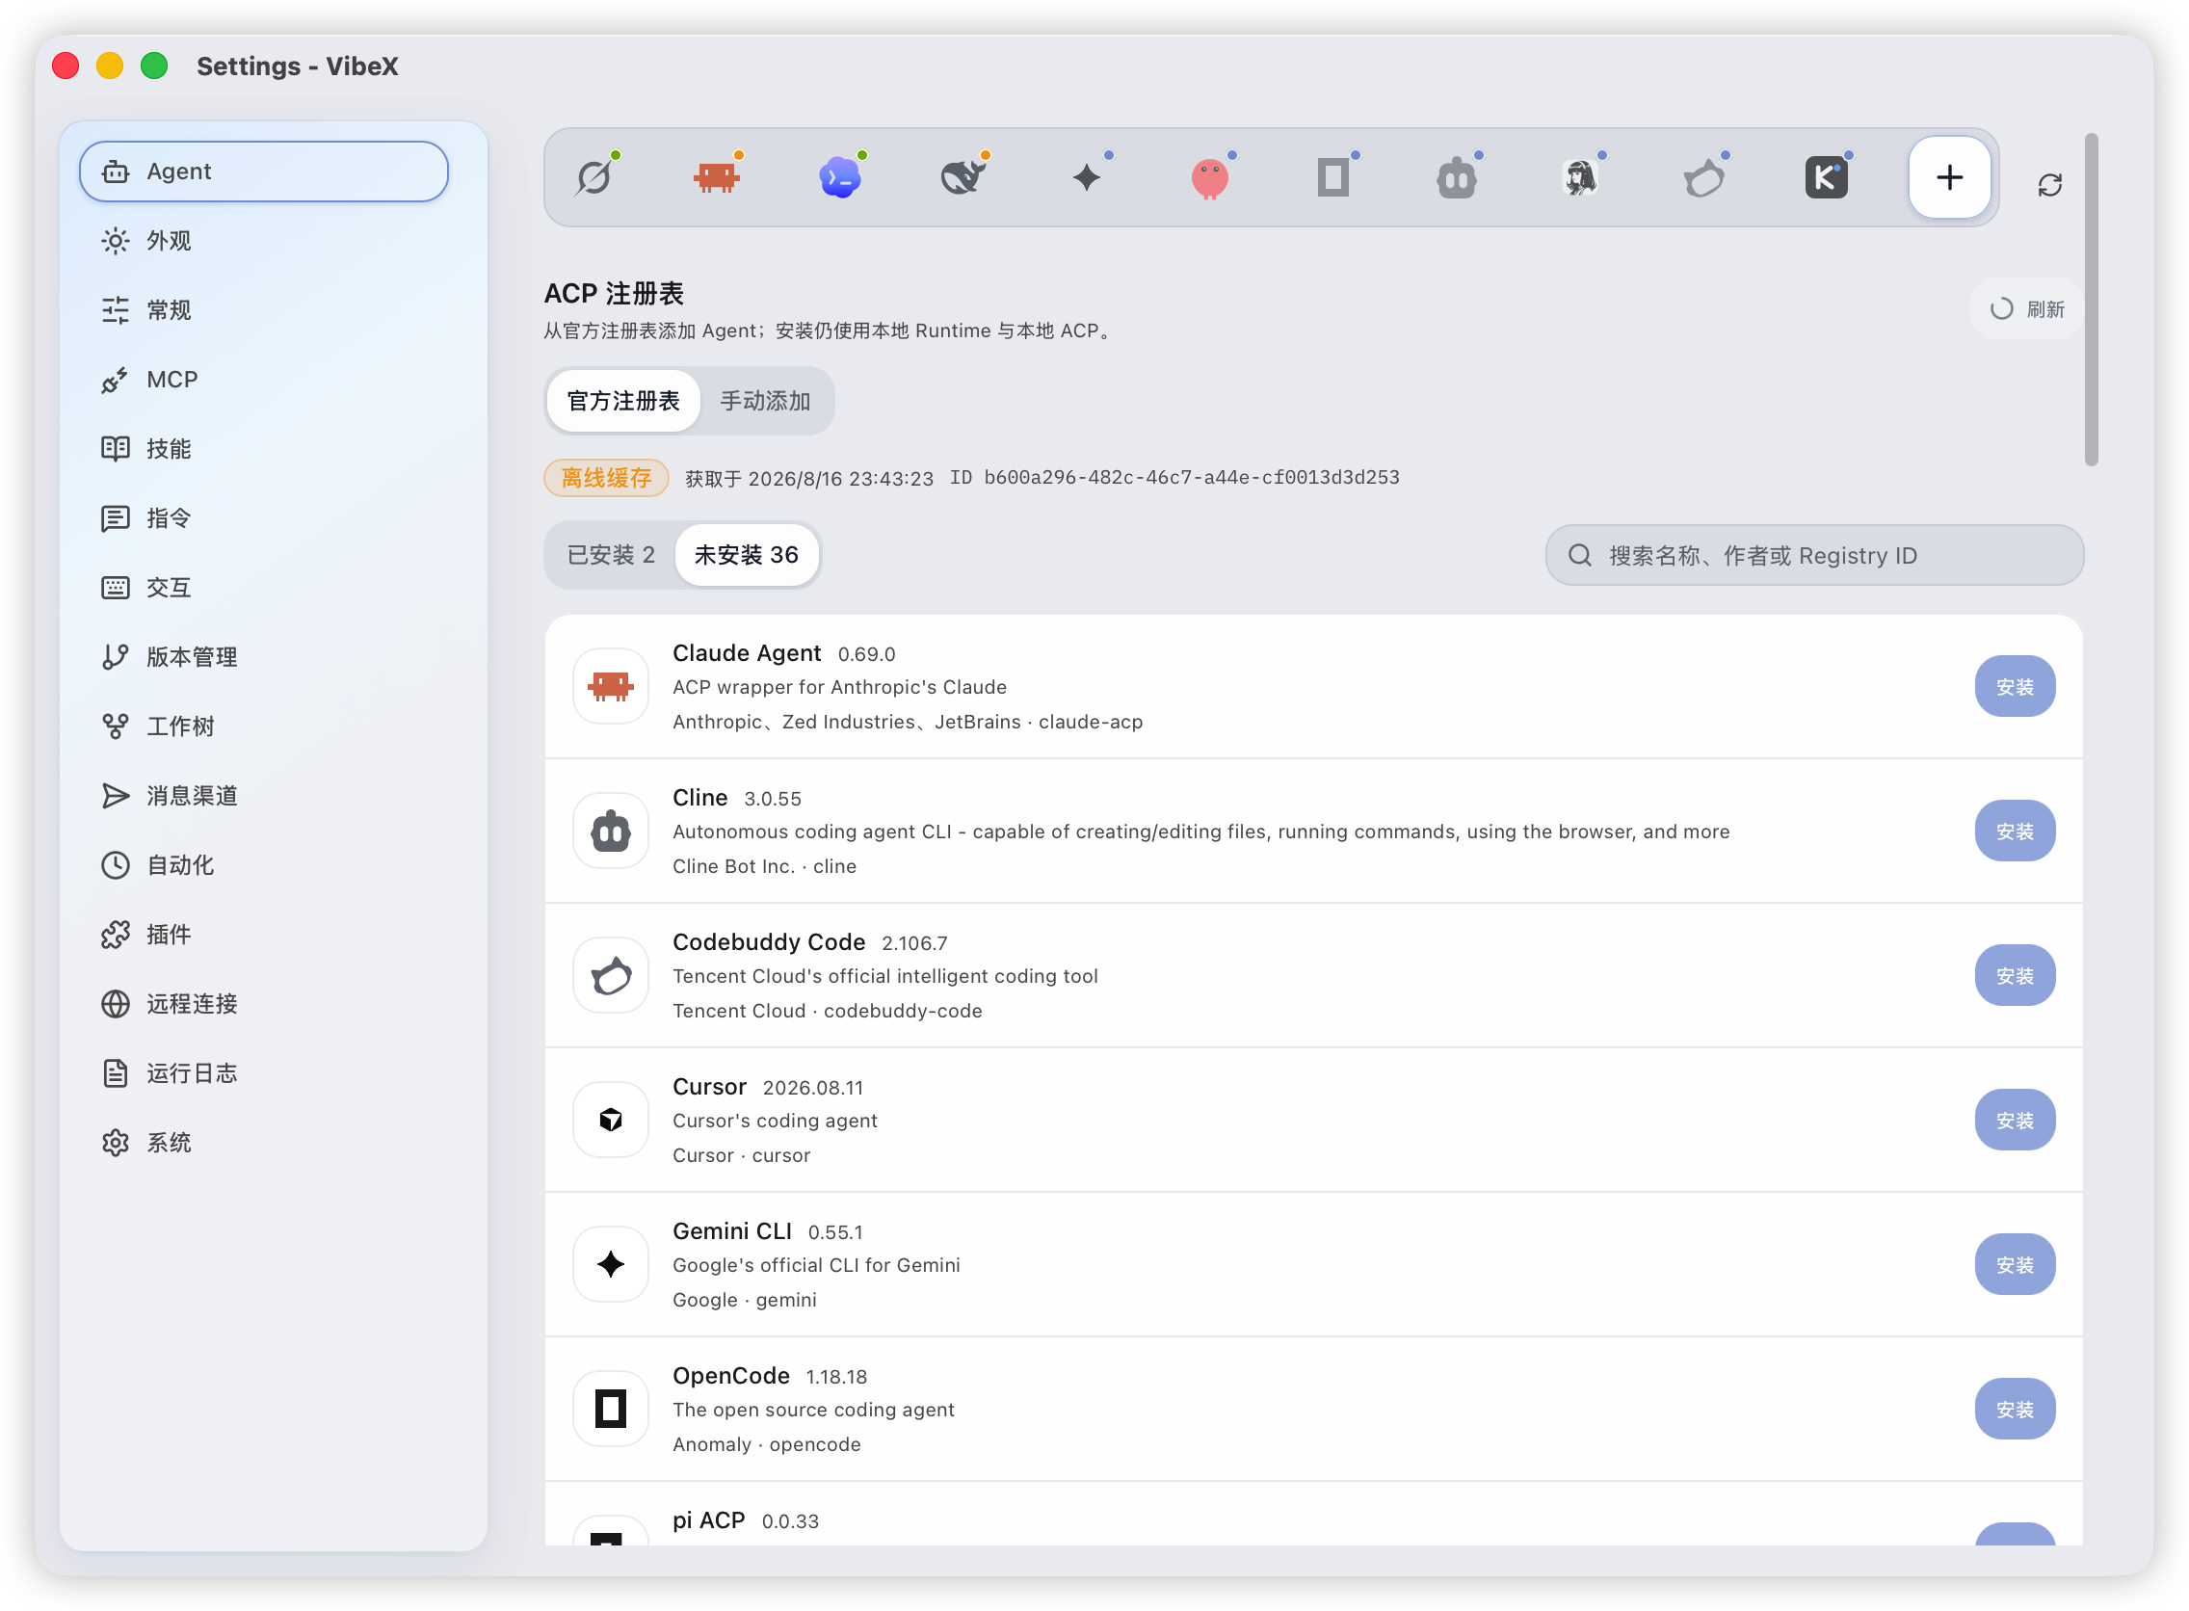Show the 未安装 36 uninstalled agents tab
Screen dimensions: 2189x1611
point(746,555)
